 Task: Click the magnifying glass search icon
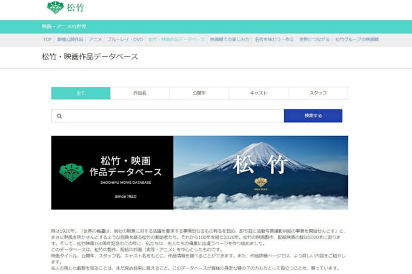tap(59, 116)
